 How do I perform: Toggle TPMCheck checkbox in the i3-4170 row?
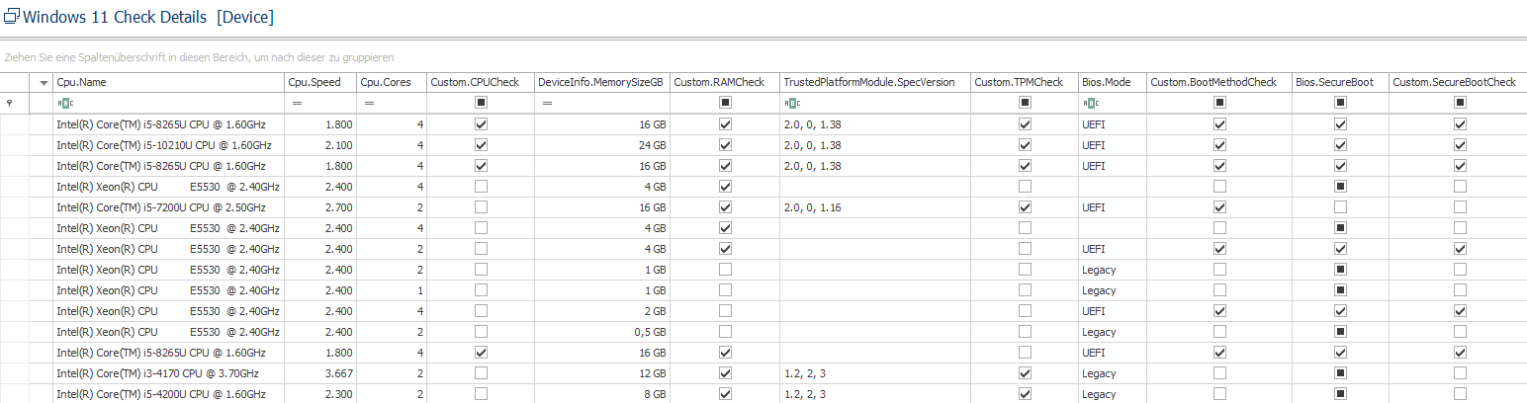(x=1025, y=373)
